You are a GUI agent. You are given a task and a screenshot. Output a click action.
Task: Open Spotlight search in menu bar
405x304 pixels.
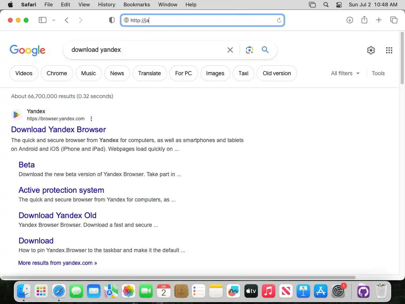tap(326, 4)
